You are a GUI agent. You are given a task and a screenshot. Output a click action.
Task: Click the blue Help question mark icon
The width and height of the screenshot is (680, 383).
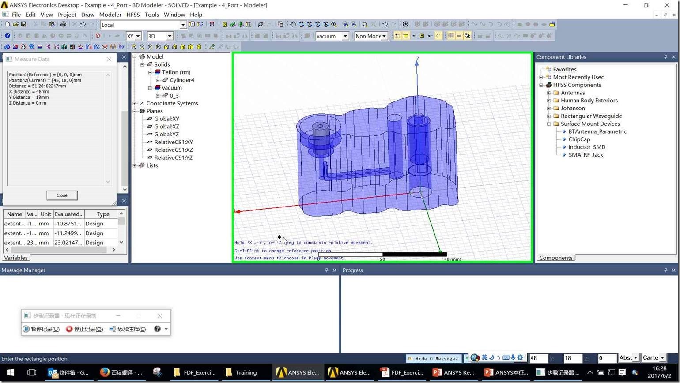[x=7, y=36]
